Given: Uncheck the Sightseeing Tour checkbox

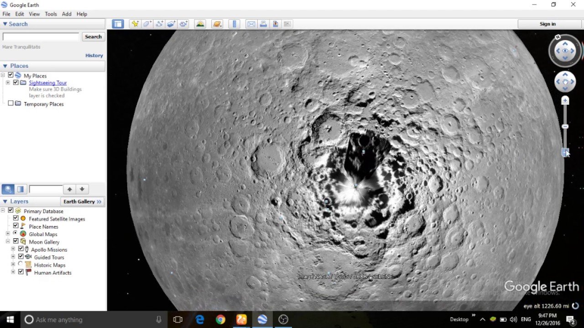Looking at the screenshot, I should [x=16, y=83].
